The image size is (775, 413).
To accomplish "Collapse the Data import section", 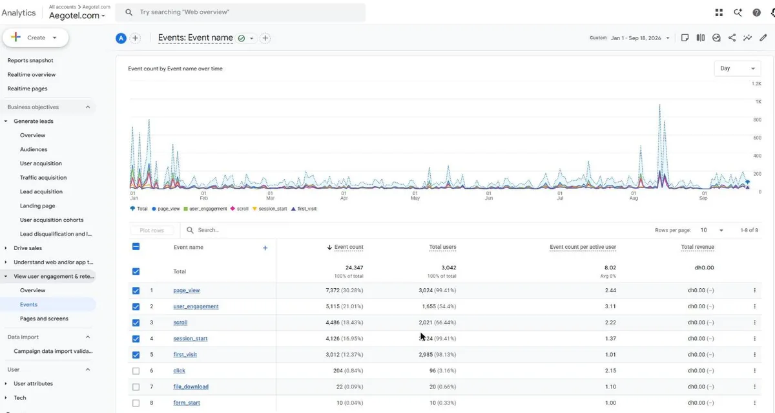I will [88, 337].
